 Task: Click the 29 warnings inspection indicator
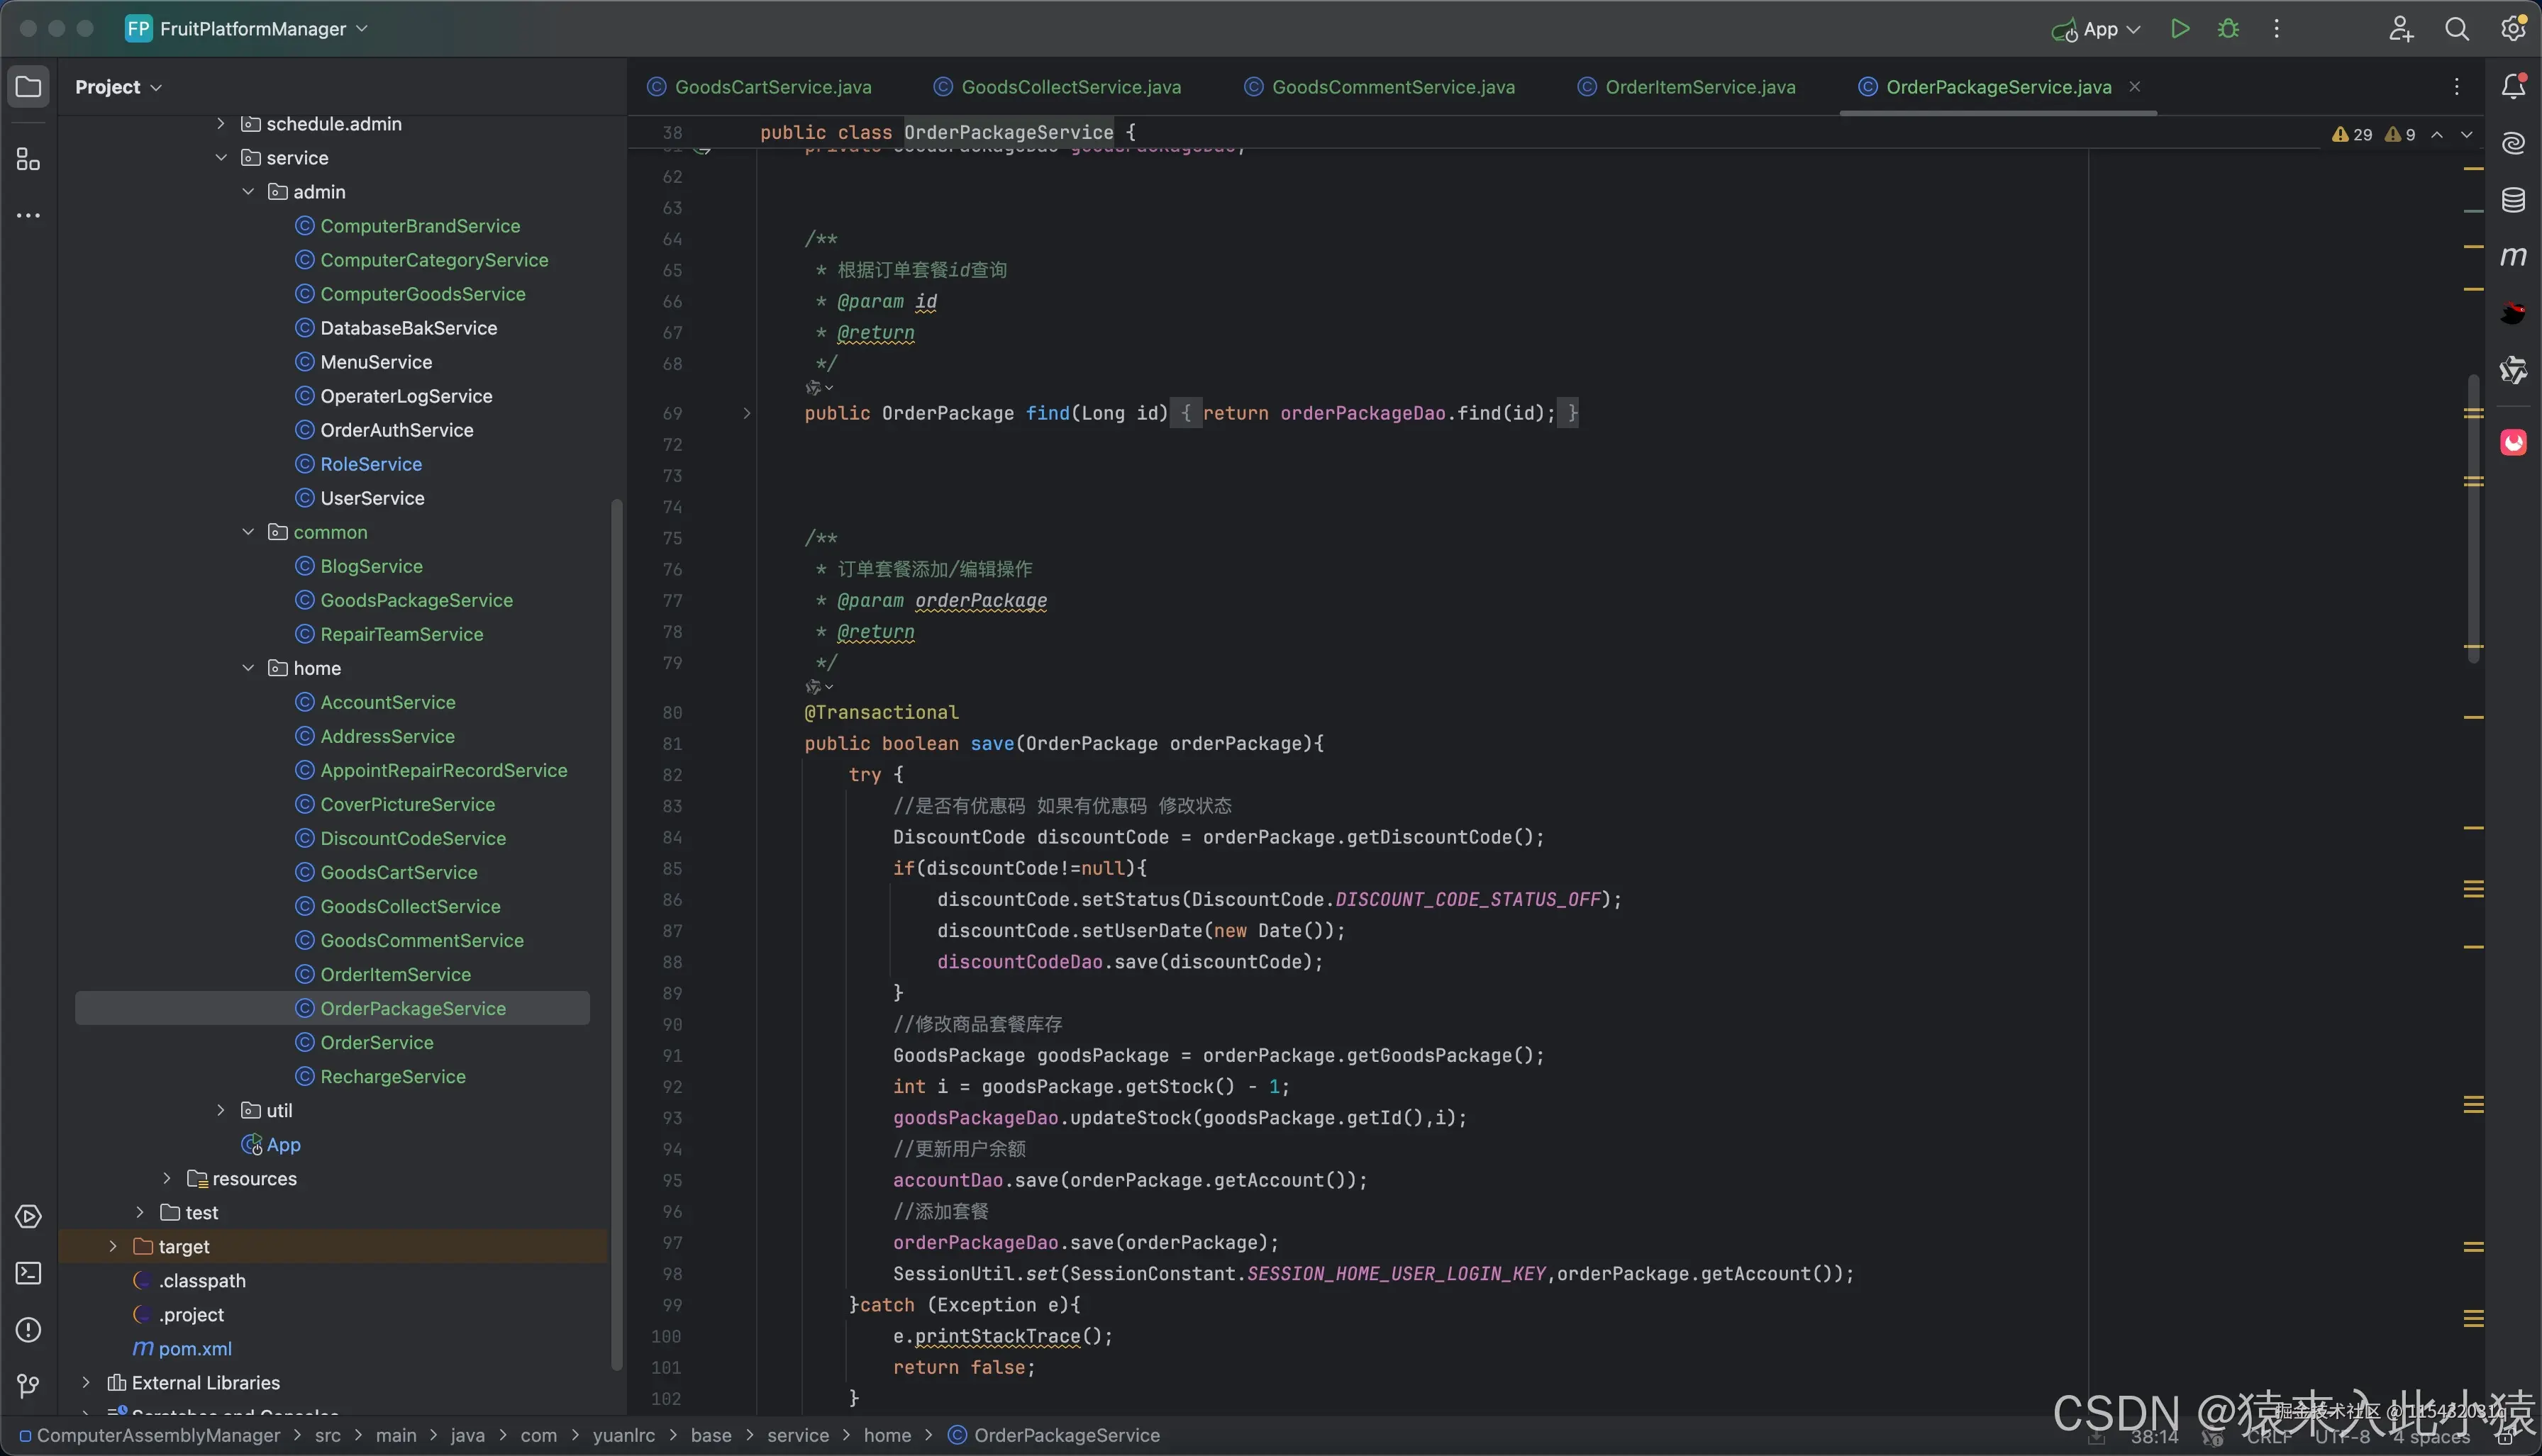pos(2353,135)
